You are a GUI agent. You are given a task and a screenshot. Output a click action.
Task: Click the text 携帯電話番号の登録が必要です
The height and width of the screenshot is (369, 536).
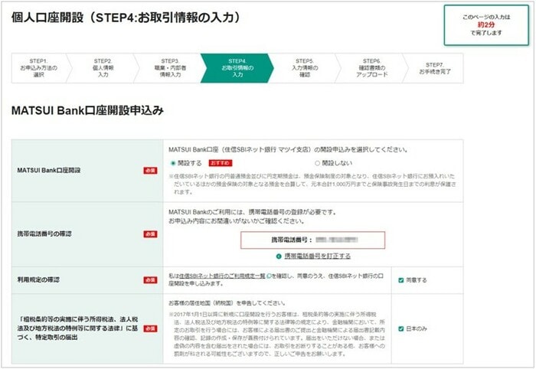point(293,212)
